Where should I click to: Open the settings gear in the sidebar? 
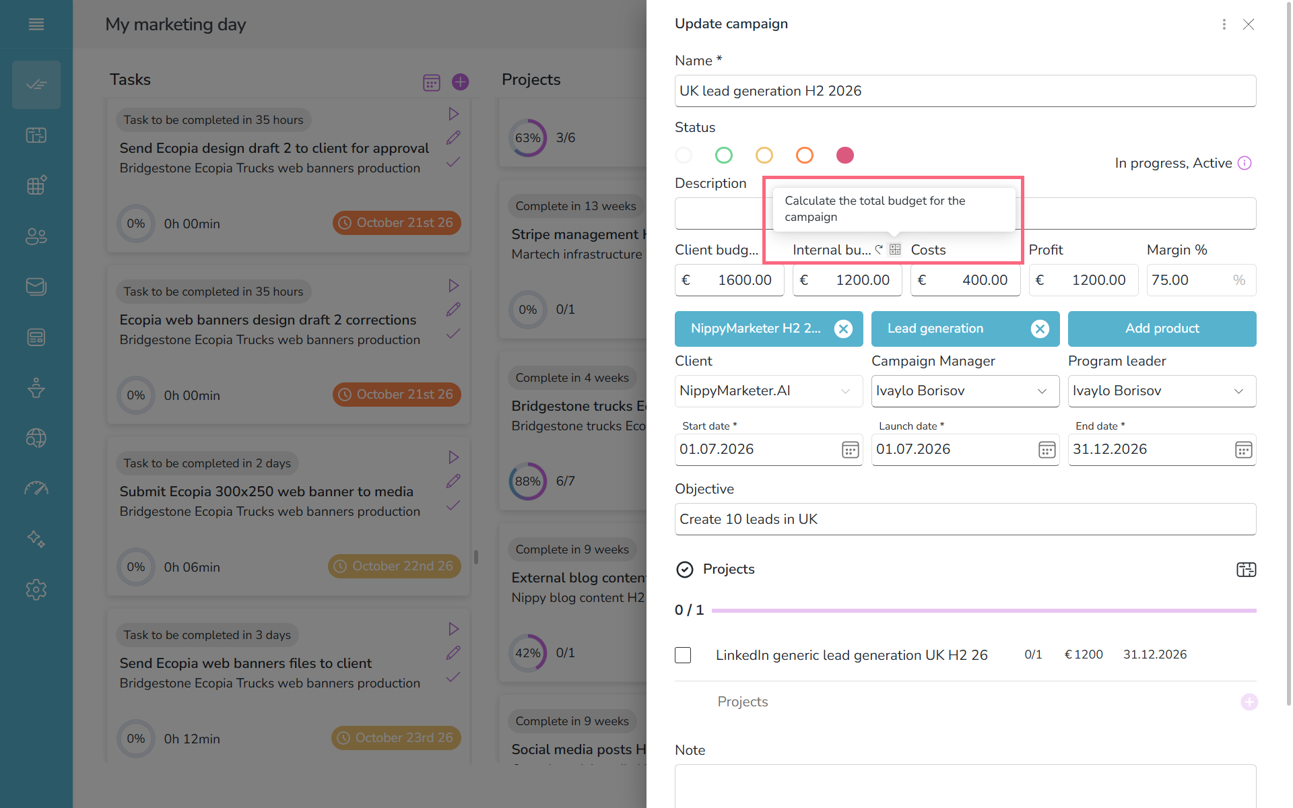(x=36, y=590)
